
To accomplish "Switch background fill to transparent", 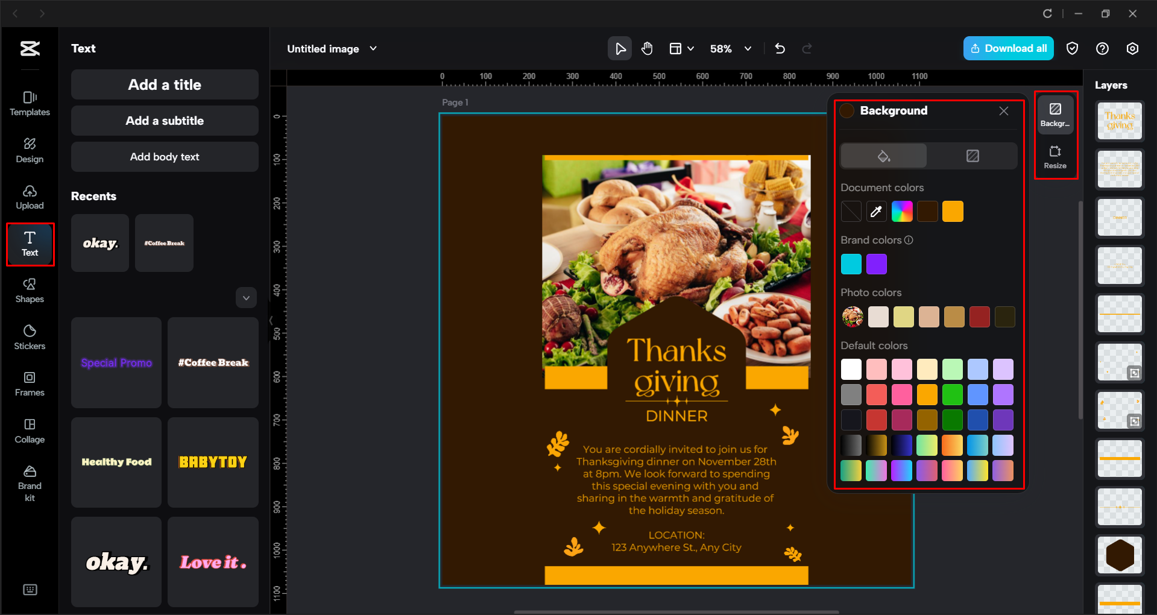I will click(x=972, y=156).
